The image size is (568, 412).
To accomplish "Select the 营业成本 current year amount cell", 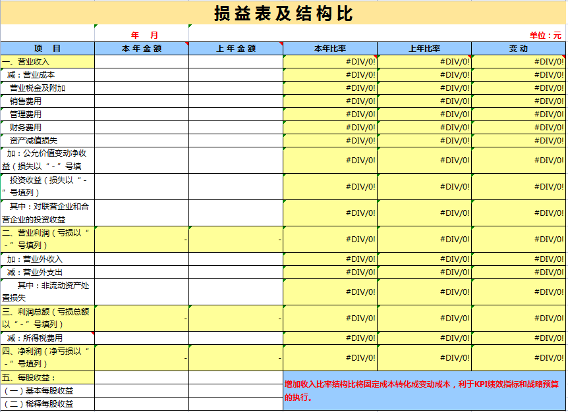I will (142, 74).
